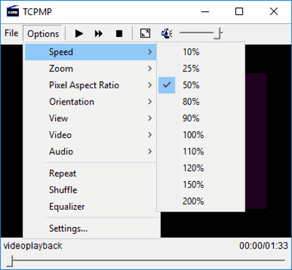Click the TCPMP app icon in title bar
Screen dimensions: 292x270
pyautogui.click(x=12, y=11)
